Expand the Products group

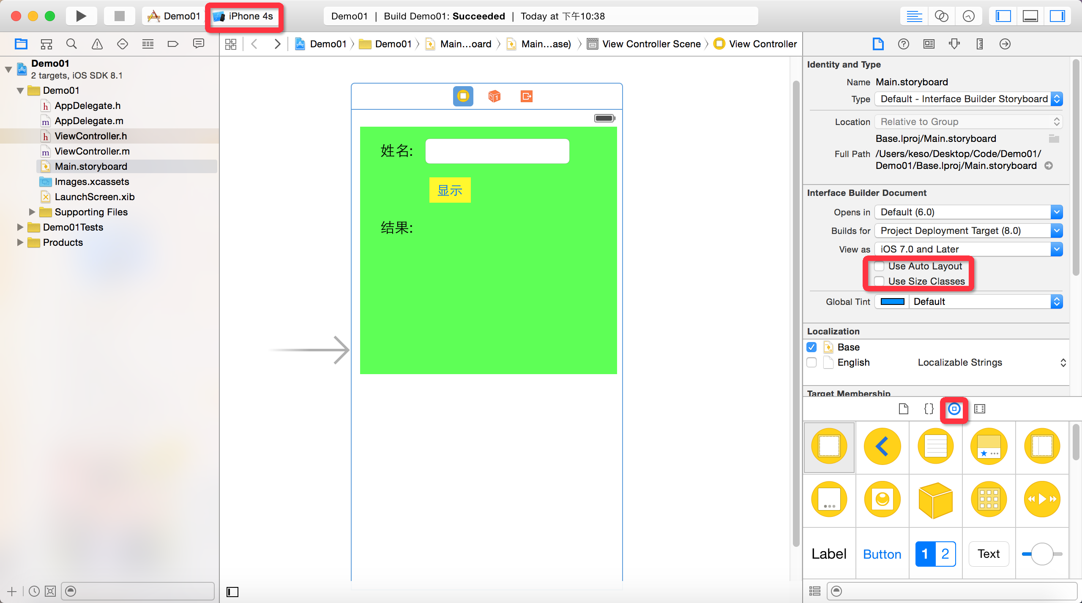tap(20, 242)
